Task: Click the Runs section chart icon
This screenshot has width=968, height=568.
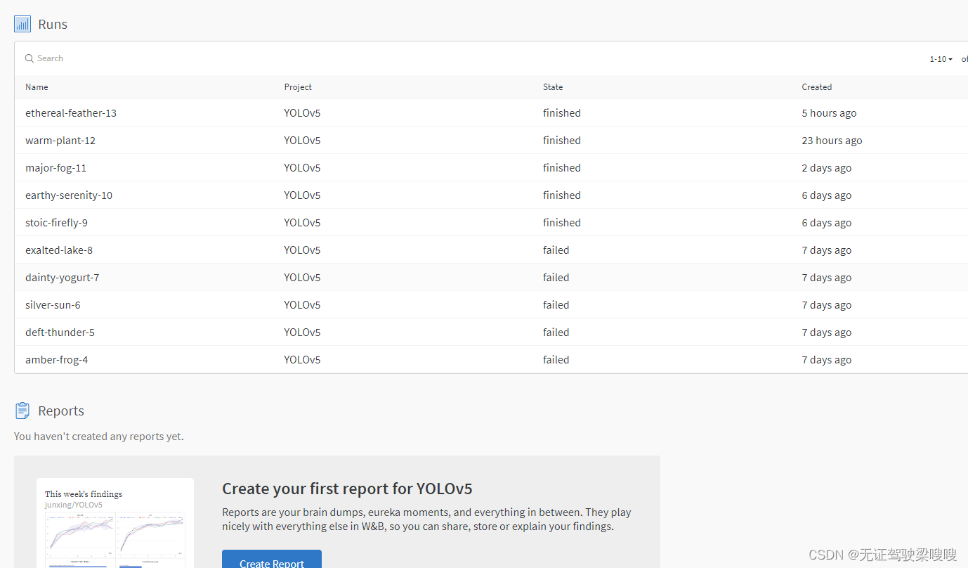Action: click(22, 24)
